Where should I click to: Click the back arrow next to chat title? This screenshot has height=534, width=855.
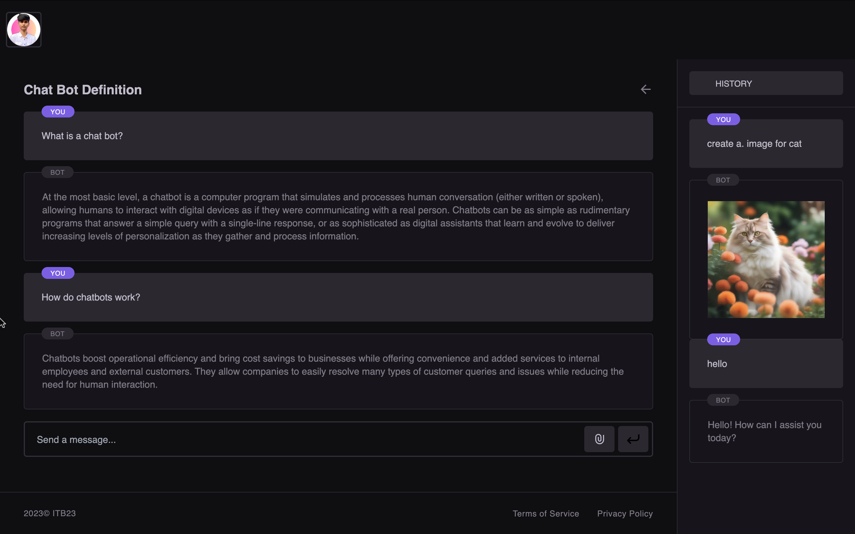point(645,89)
